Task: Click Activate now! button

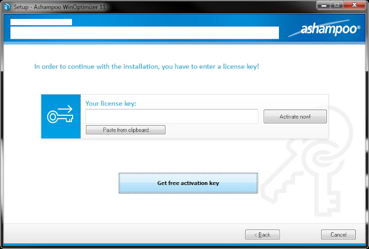Action: 295,116
